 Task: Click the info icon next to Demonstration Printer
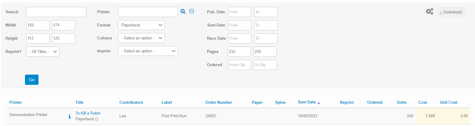(70, 116)
